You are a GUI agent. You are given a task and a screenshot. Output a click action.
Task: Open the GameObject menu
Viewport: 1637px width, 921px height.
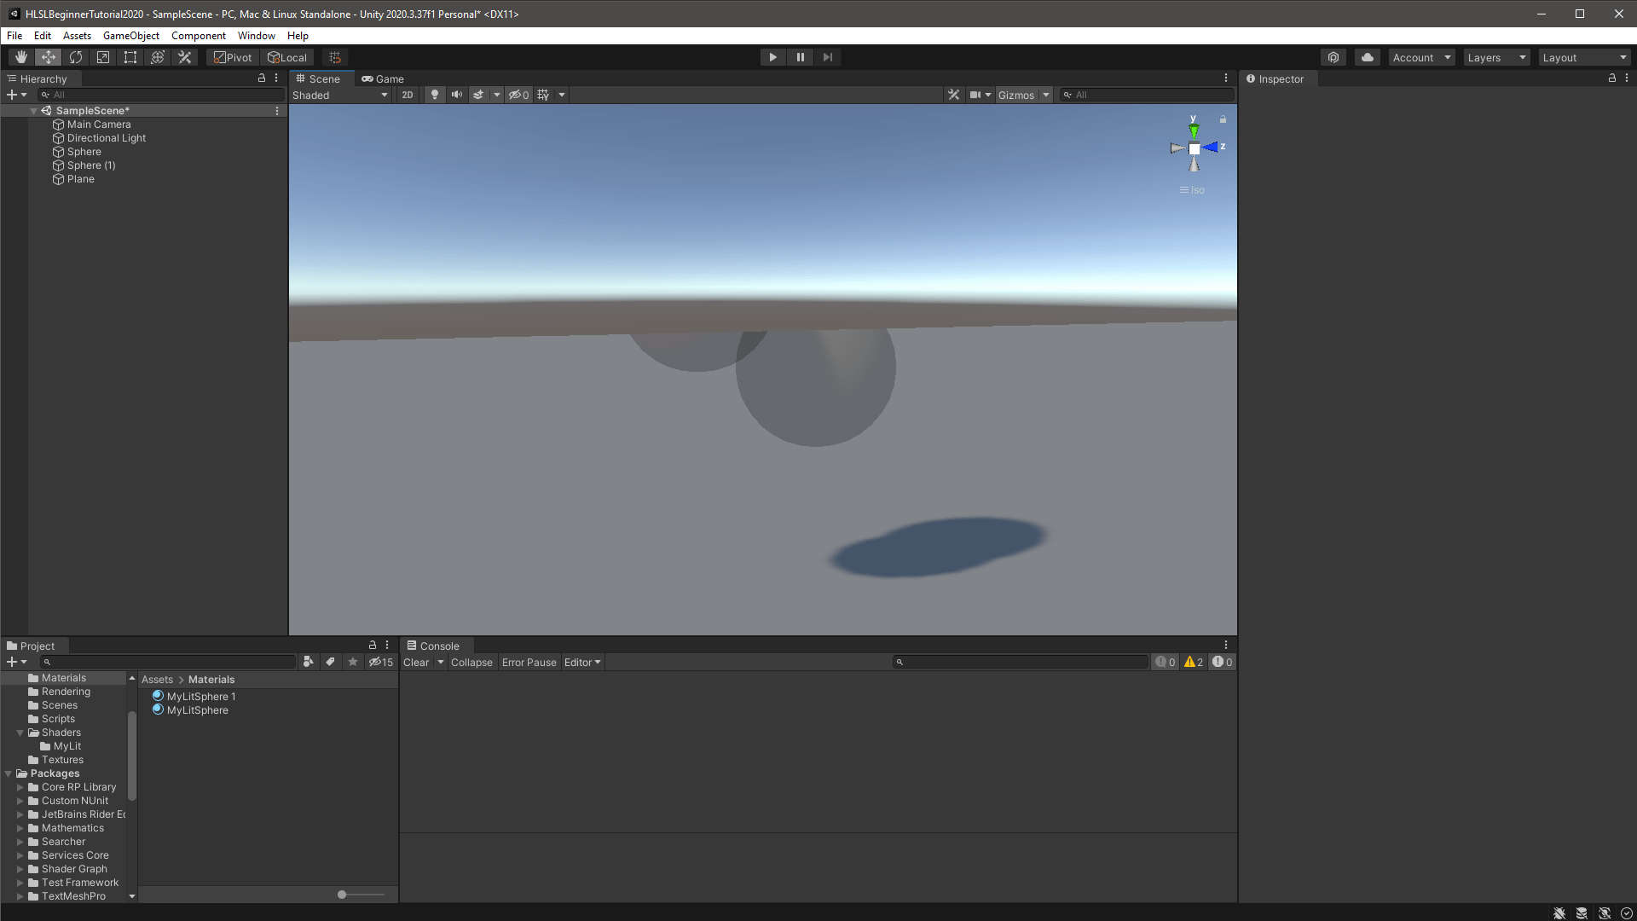click(130, 36)
